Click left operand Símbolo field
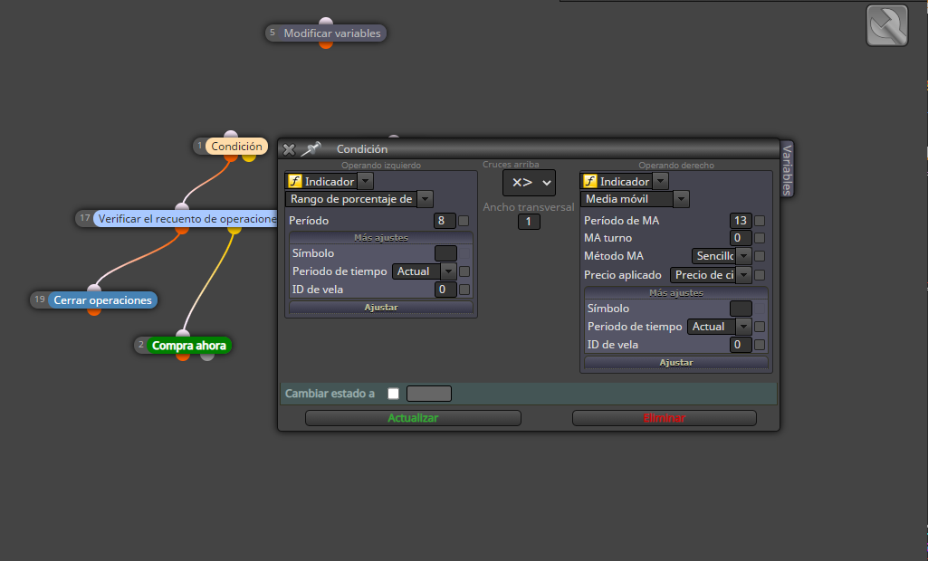 point(445,253)
